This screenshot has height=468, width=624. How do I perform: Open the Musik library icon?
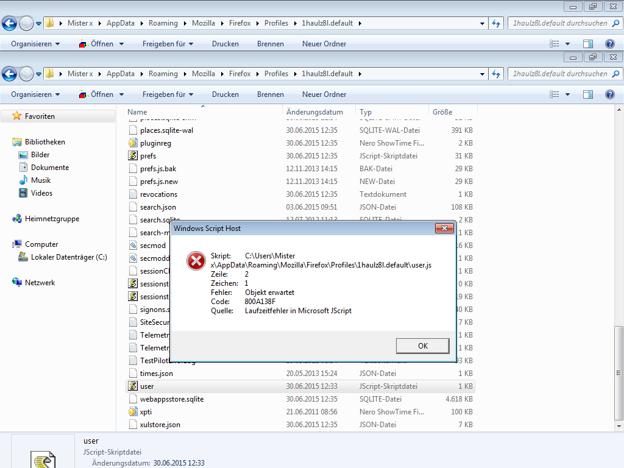pos(23,180)
